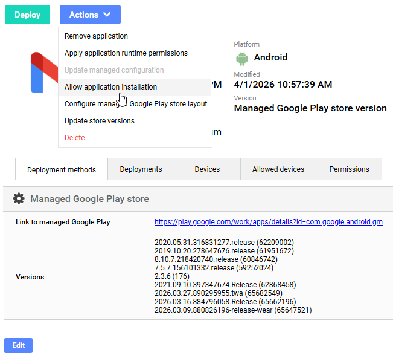Choose Configure managed Google Play store layout

coord(136,103)
